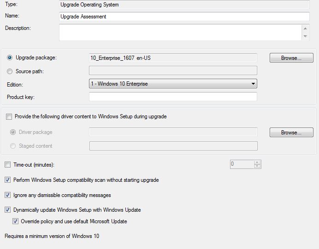The height and width of the screenshot is (249, 319).
Task: Click the 'Type:' label
Action: [11, 4]
